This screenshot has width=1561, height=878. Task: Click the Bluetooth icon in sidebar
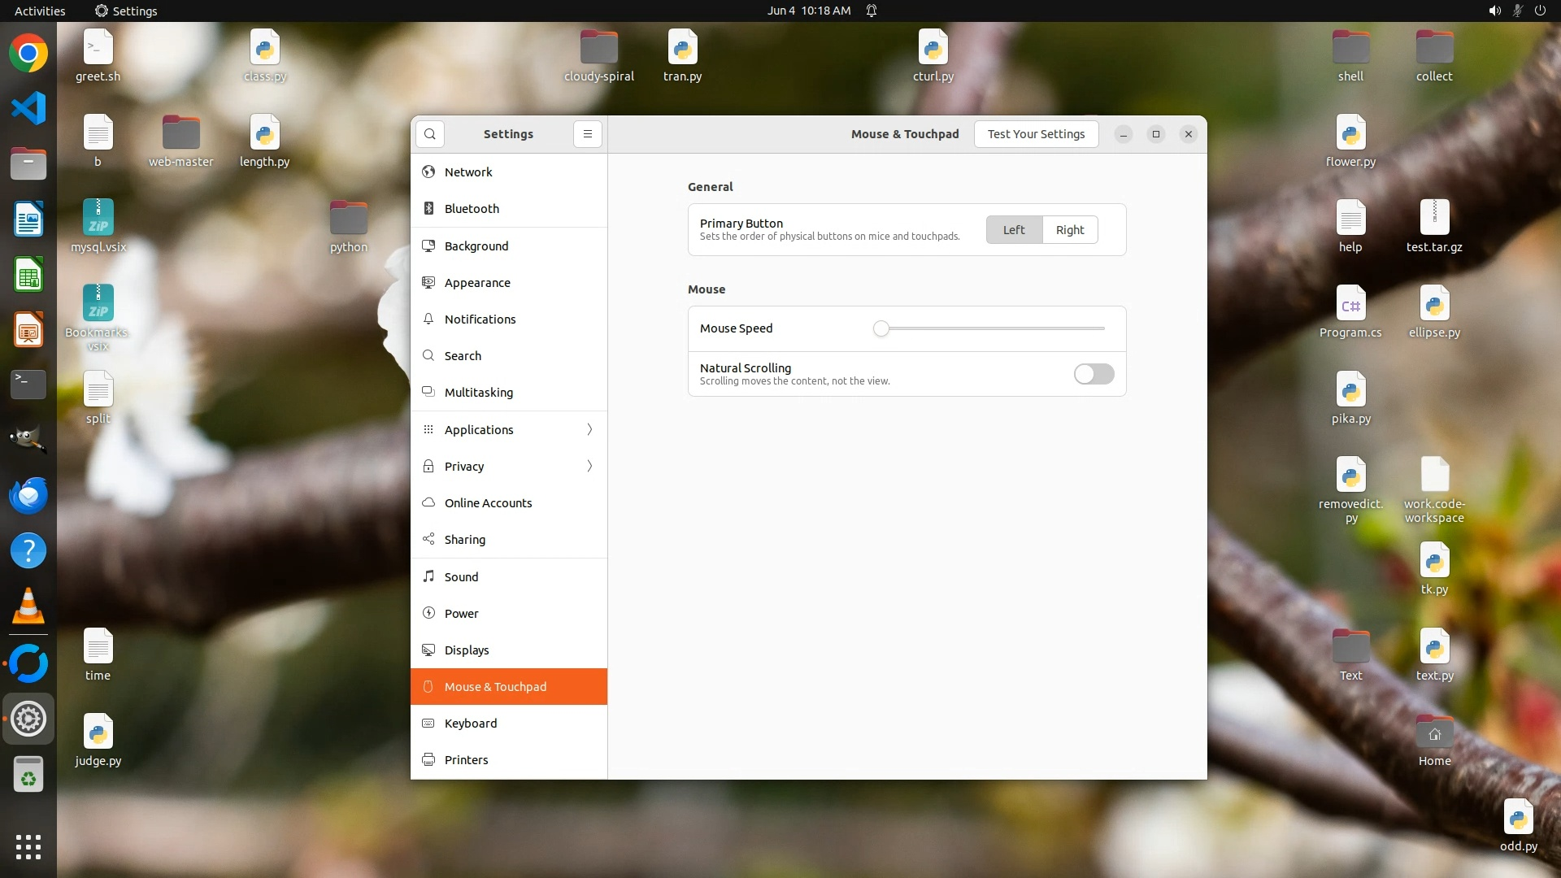tap(428, 209)
